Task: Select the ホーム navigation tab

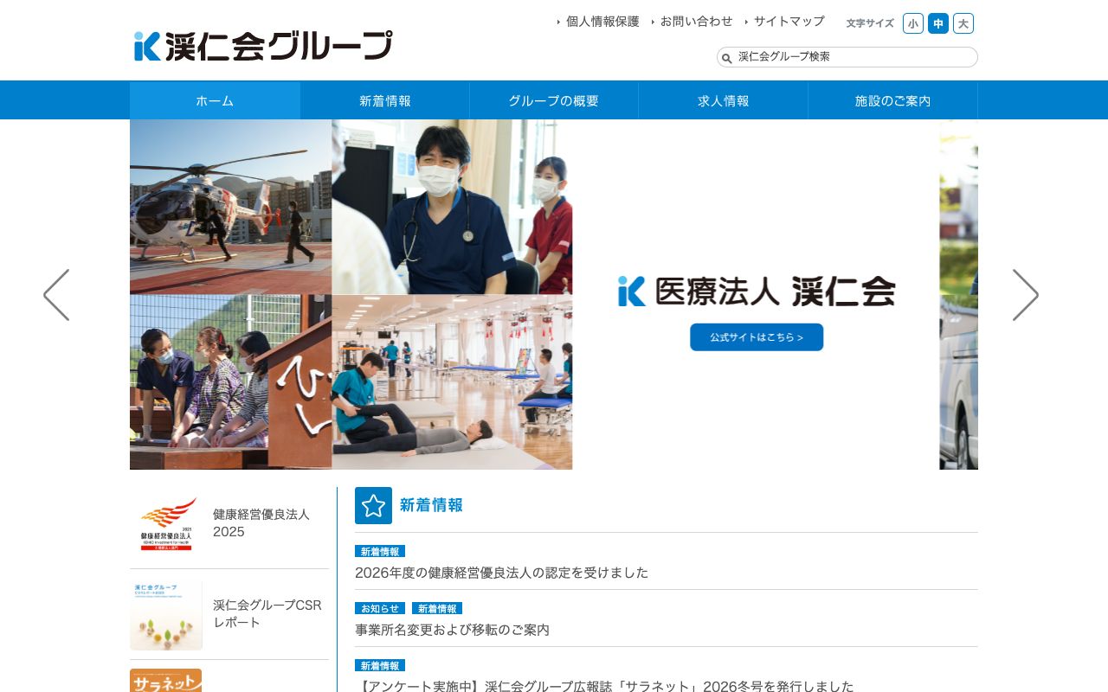Action: point(215,100)
